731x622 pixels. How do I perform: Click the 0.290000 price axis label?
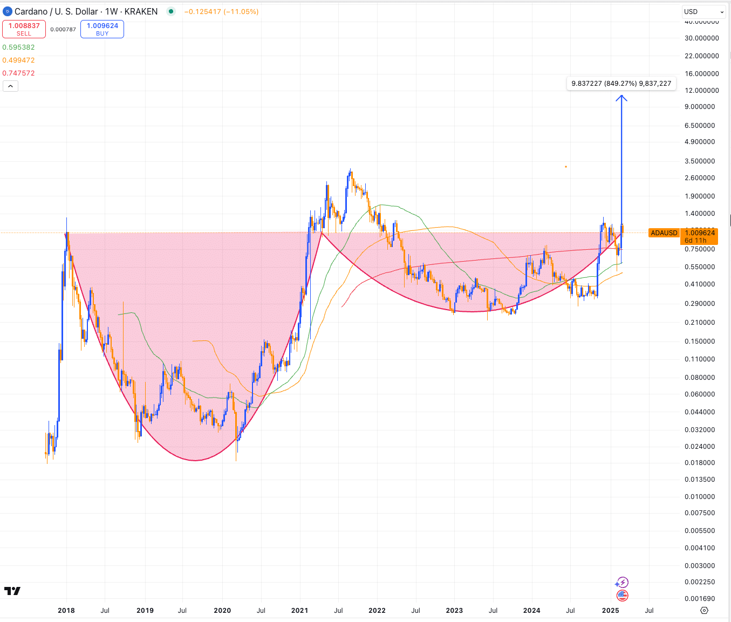[x=700, y=304]
